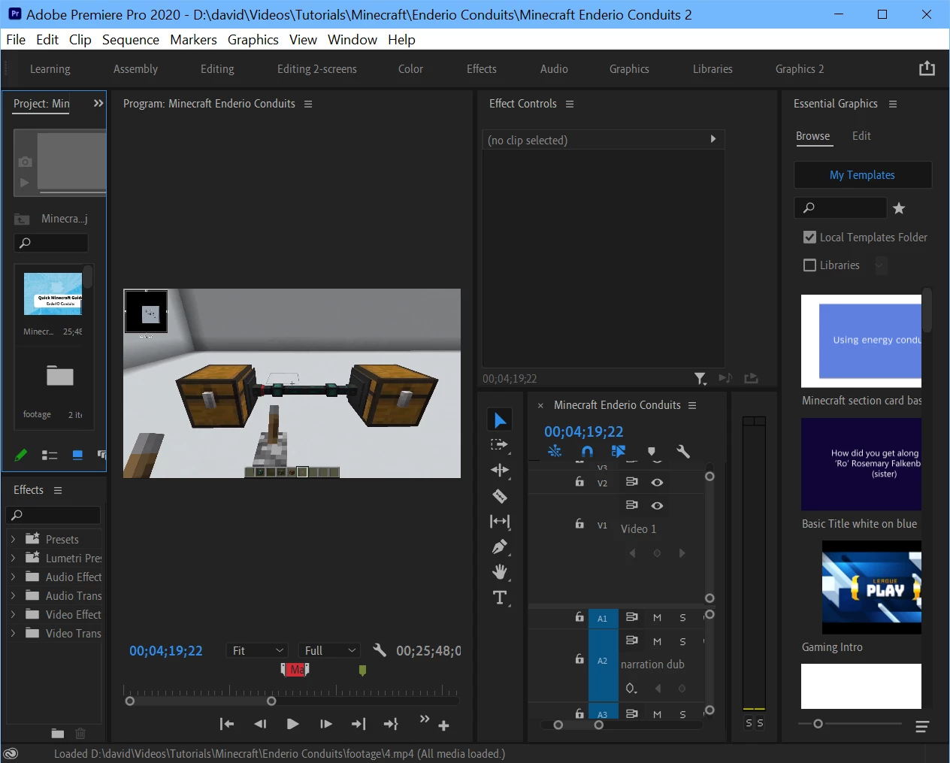Select the Track Select Forward tool
Viewport: 950px width, 763px height.
(499, 445)
